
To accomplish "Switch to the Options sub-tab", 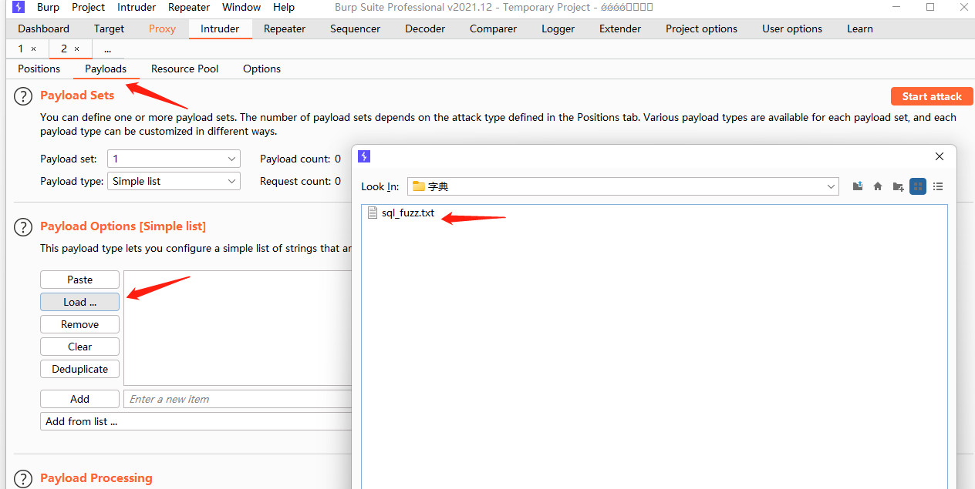I will pos(261,69).
